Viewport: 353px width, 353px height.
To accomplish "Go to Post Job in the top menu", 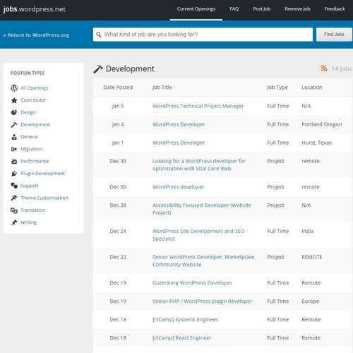I will pyautogui.click(x=262, y=9).
